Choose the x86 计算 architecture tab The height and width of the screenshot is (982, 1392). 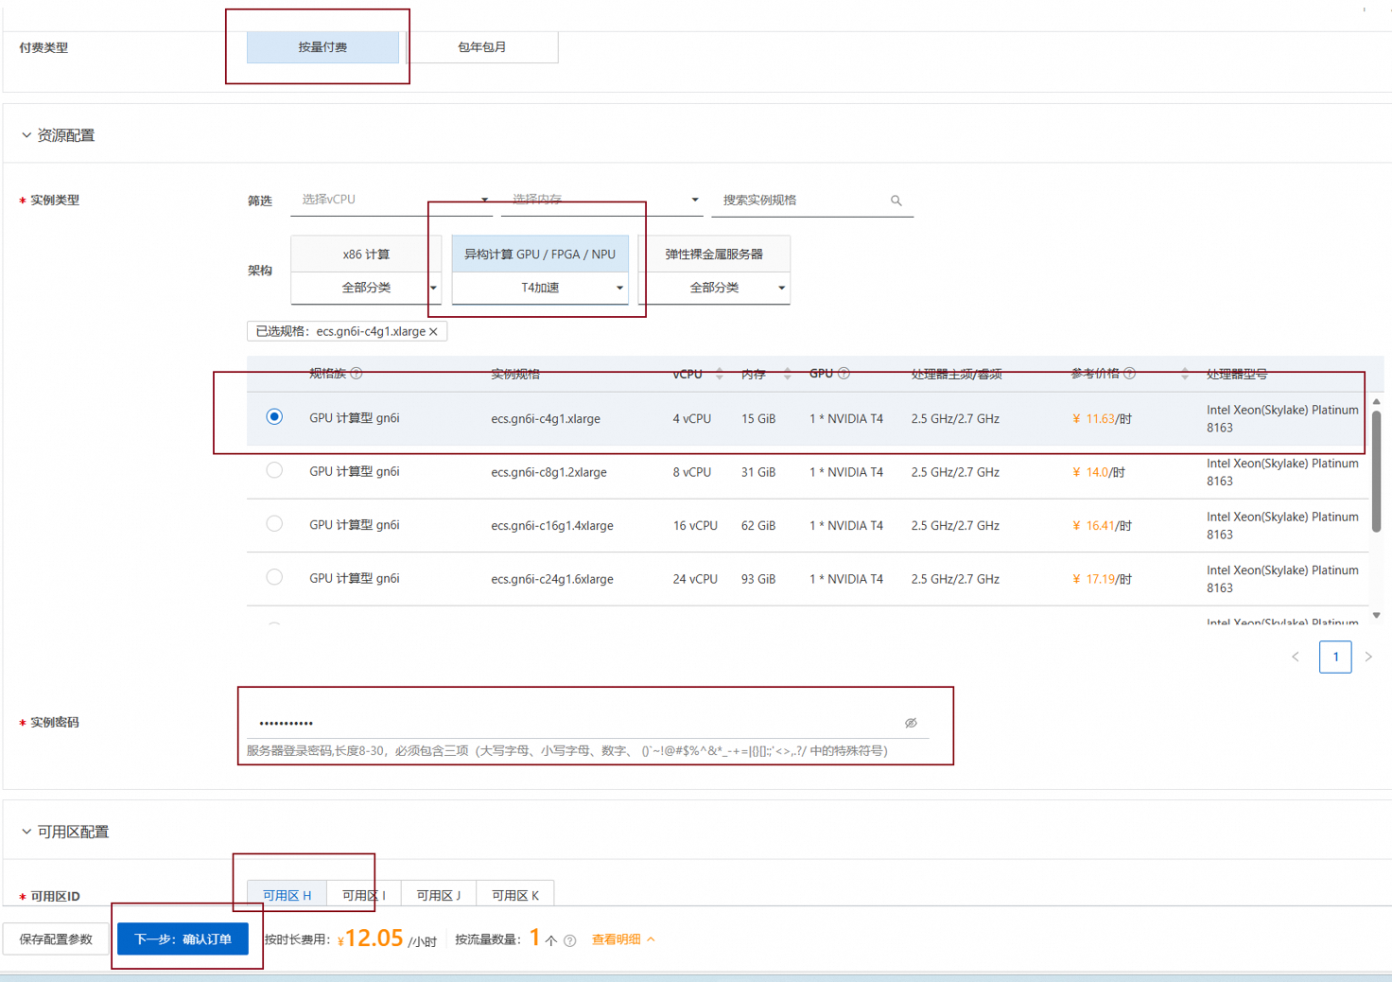pos(366,254)
